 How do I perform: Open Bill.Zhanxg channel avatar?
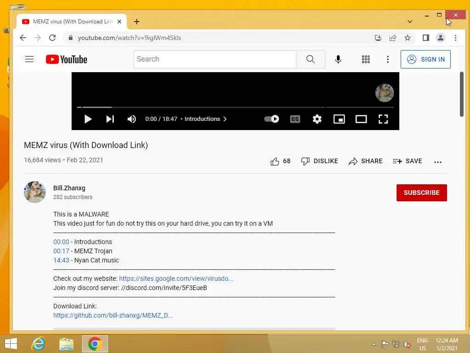(35, 192)
